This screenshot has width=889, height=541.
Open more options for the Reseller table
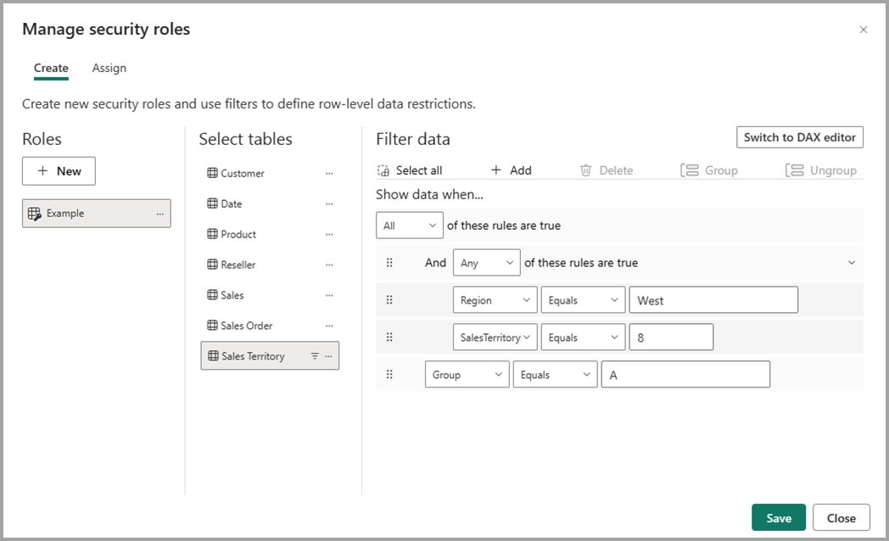coord(329,265)
